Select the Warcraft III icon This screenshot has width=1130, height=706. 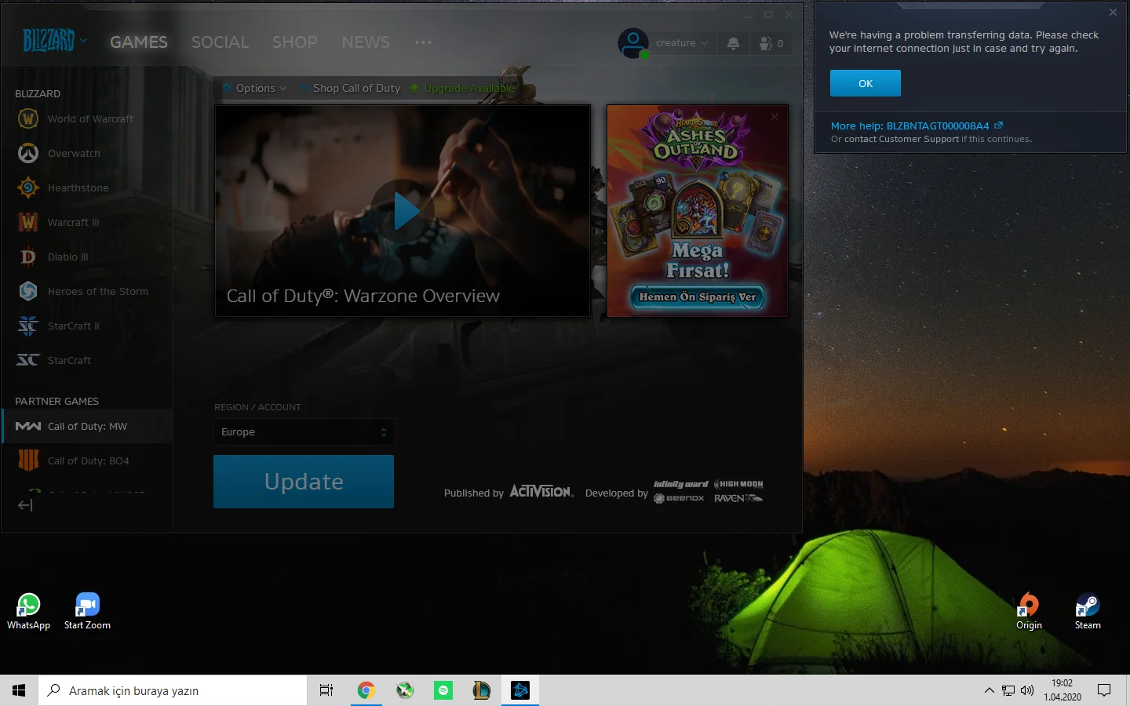pos(28,222)
